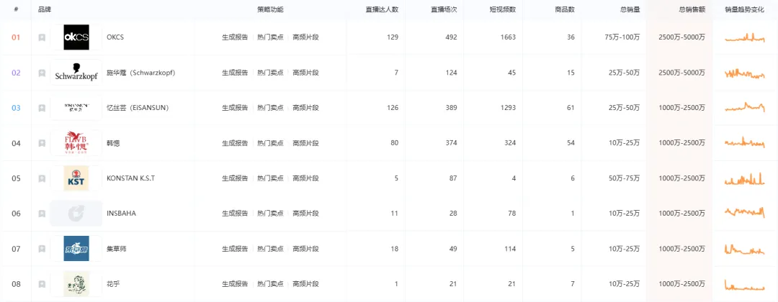View 高频片段 for KONSTAN K.S.T
The width and height of the screenshot is (778, 302).
(305, 178)
